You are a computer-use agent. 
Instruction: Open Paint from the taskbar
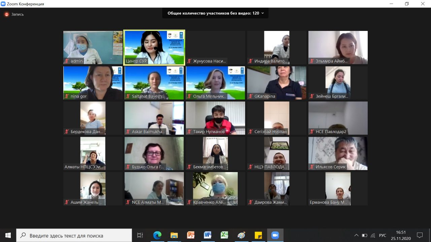point(241,235)
